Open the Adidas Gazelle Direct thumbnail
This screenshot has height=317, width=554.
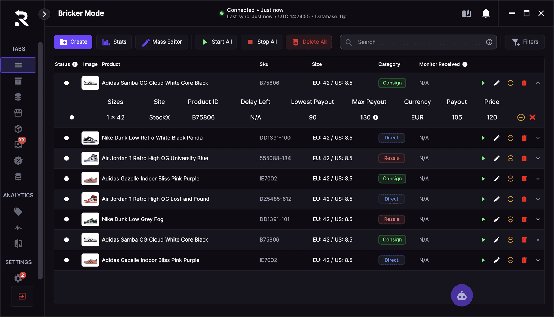pyautogui.click(x=90, y=260)
